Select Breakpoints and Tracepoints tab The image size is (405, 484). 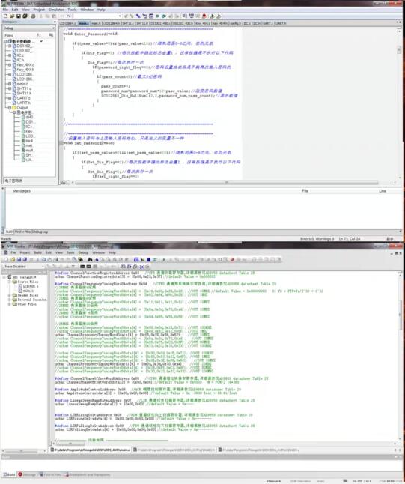pos(87,474)
